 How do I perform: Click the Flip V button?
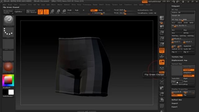[189, 52]
